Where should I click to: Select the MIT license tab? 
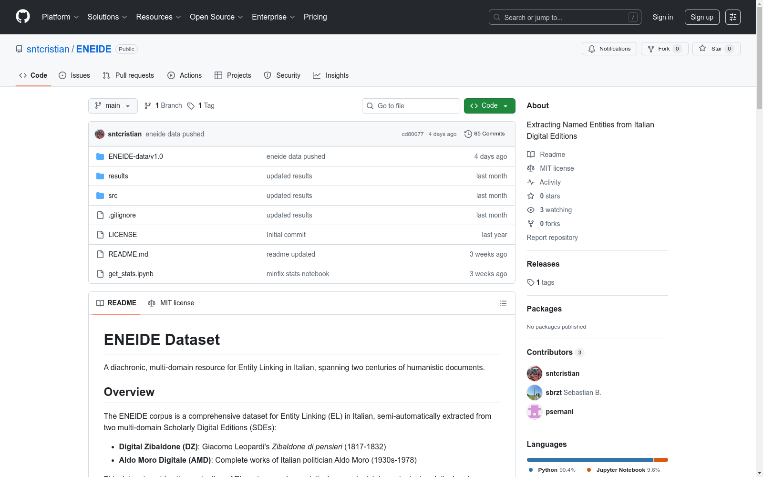[x=171, y=303]
